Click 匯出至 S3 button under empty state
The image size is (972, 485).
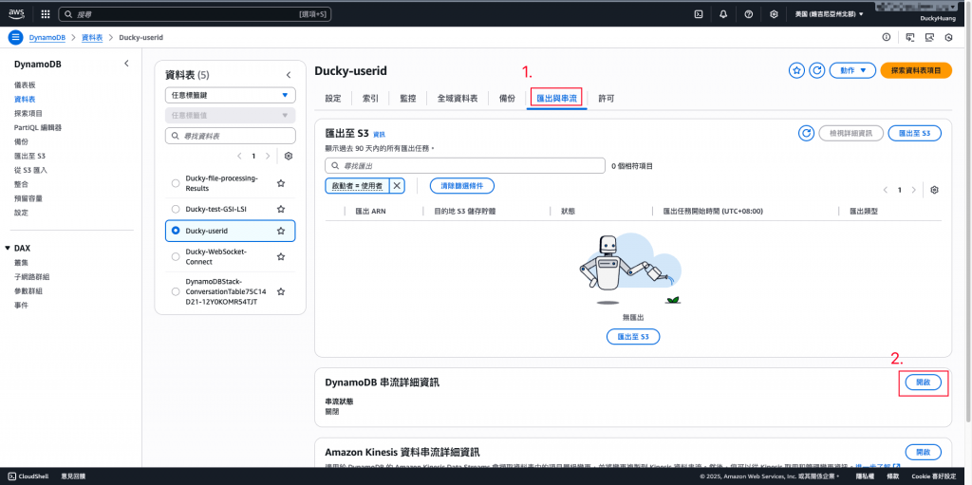pos(633,336)
